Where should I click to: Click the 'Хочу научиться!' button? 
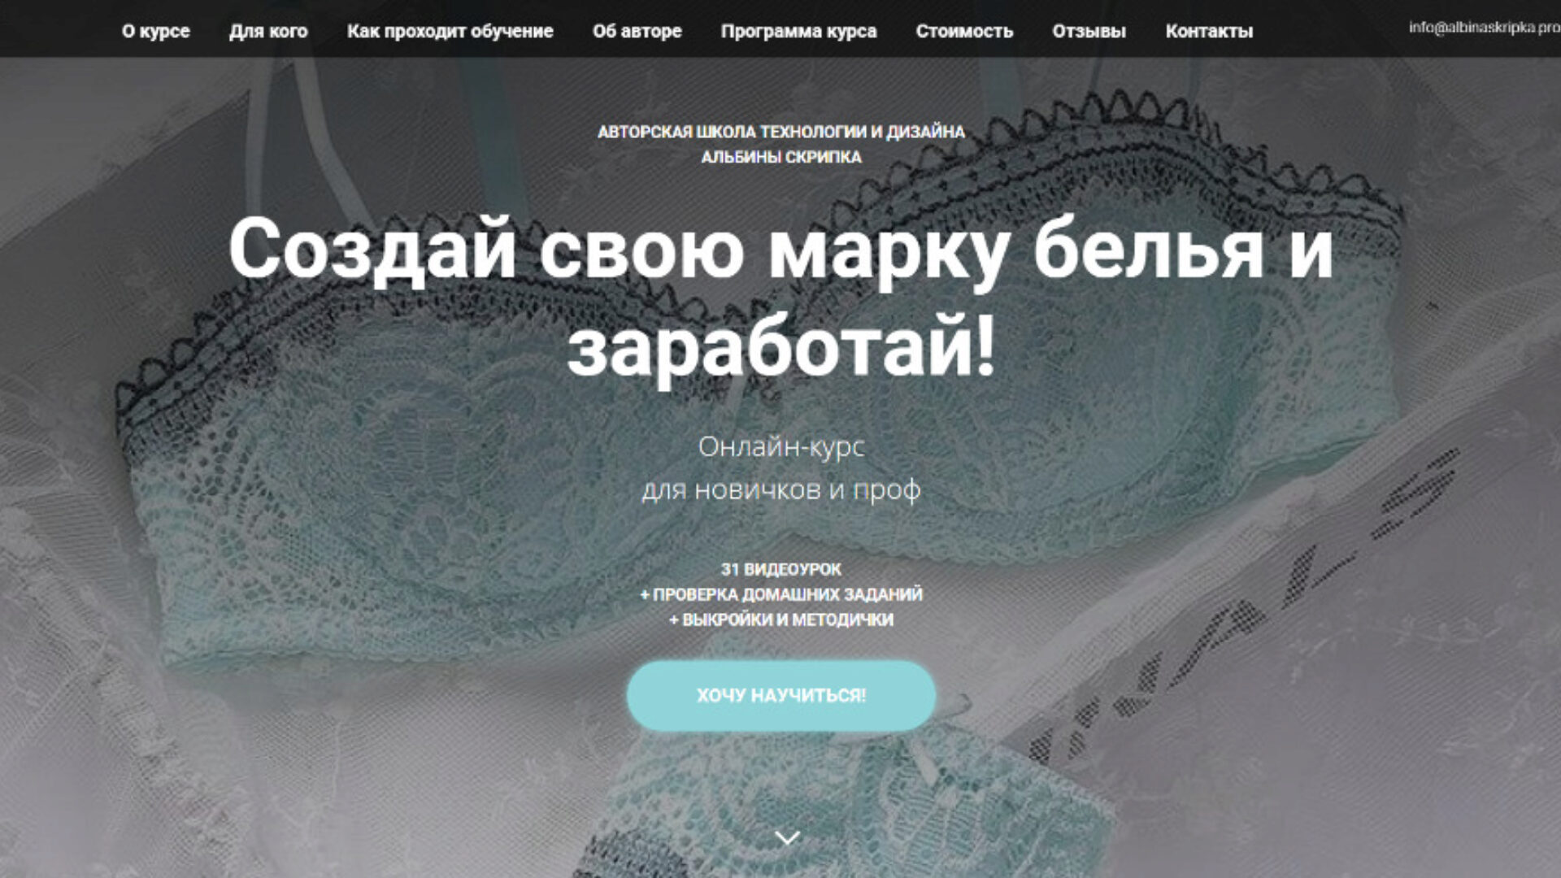coord(781,696)
